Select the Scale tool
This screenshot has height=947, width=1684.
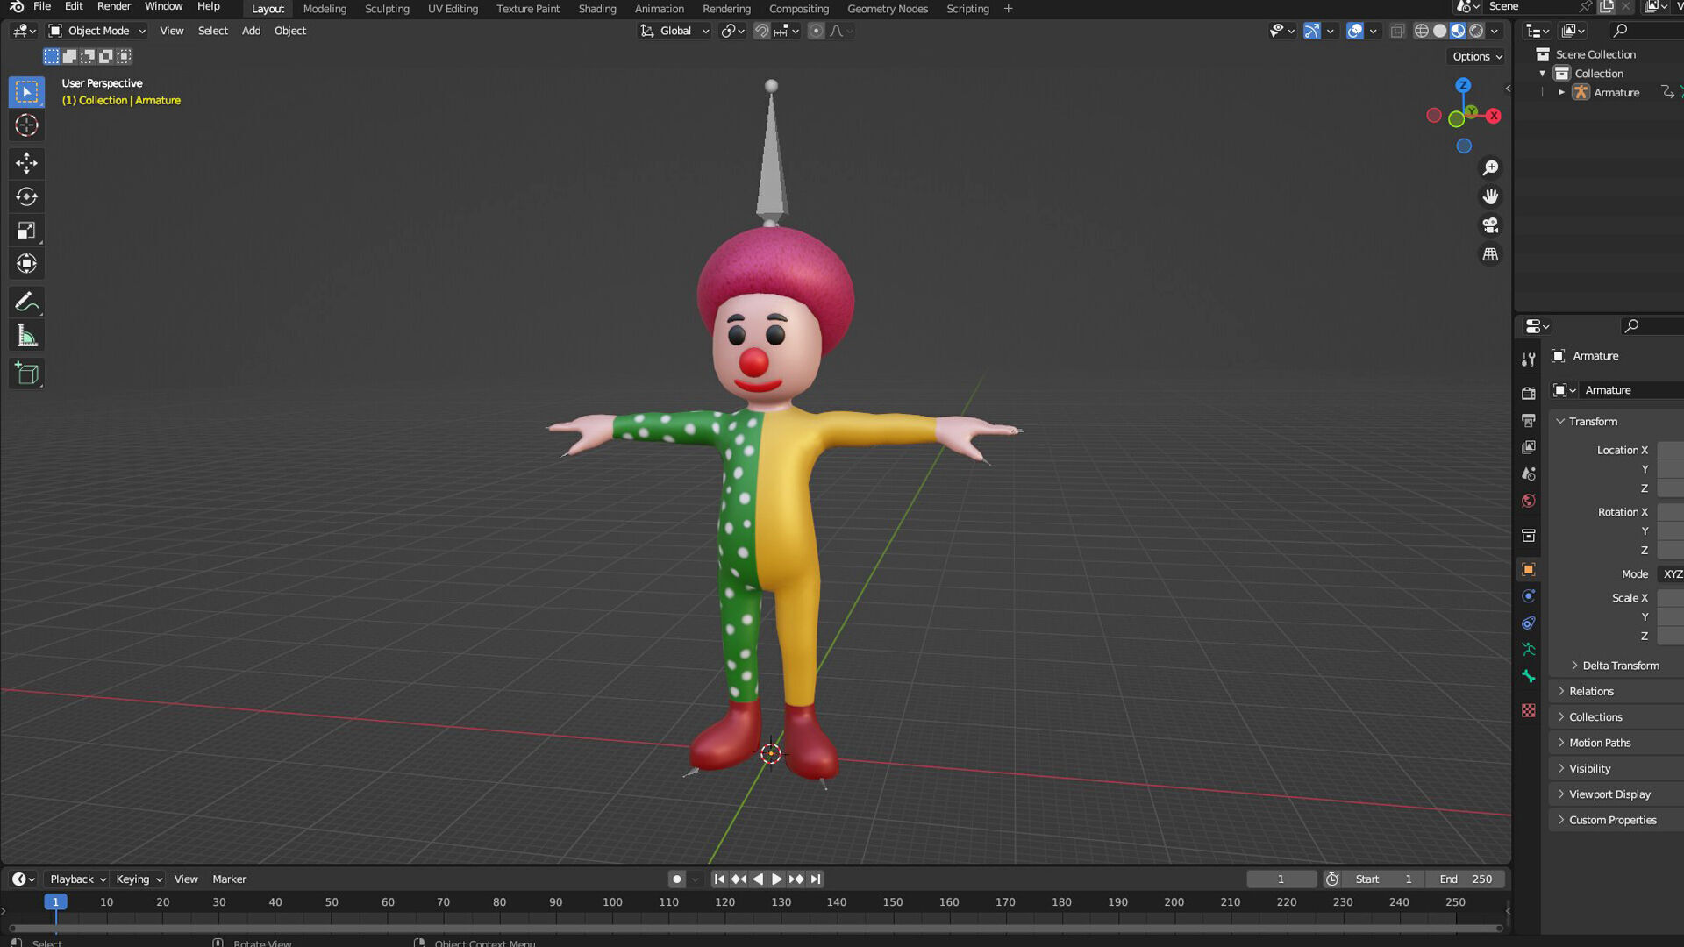coord(26,231)
